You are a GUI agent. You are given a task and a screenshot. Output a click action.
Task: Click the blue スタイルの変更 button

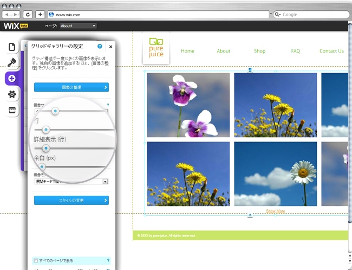click(71, 200)
